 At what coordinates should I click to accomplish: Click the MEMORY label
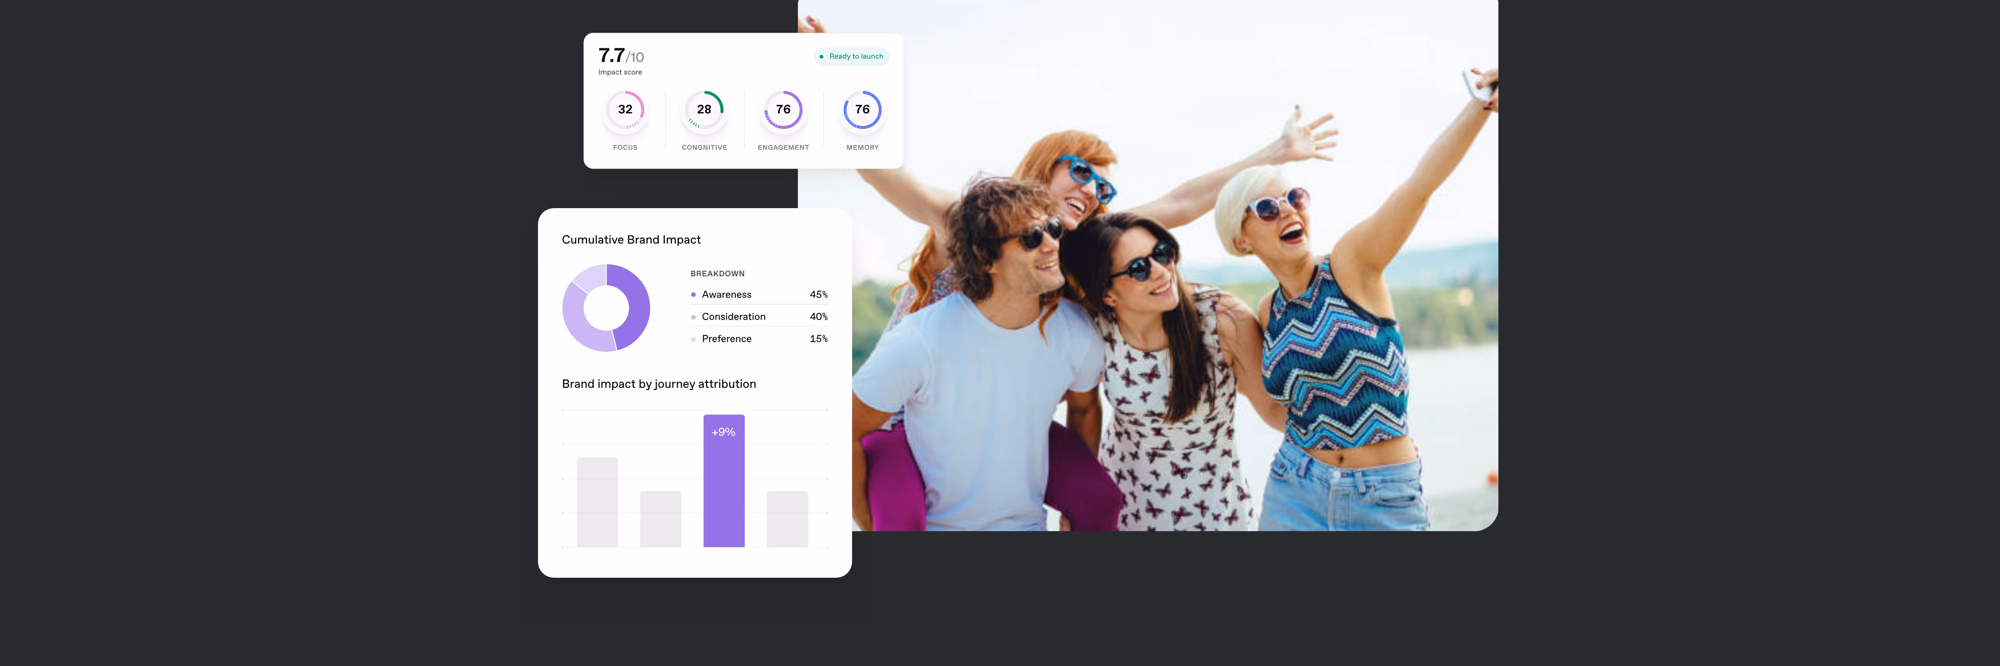click(x=862, y=147)
